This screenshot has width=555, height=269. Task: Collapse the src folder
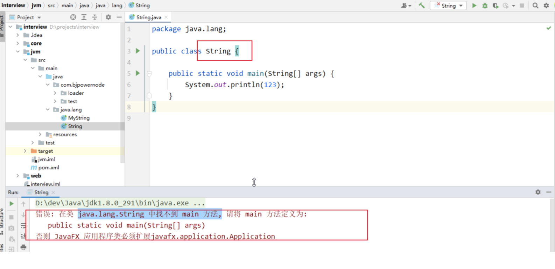25,60
